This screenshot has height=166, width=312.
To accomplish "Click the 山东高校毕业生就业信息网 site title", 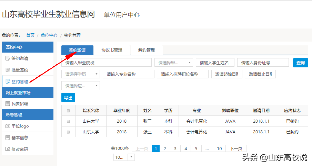I will (48, 14).
